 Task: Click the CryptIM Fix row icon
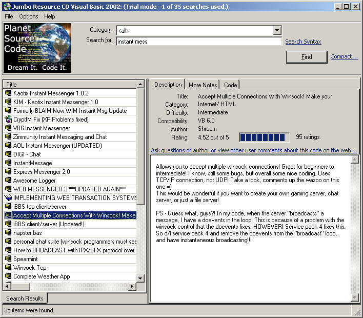click(x=8, y=120)
